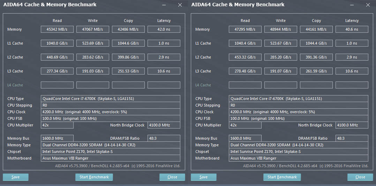Click the Memory Latency field showing 42.0 ns

pyautogui.click(x=164, y=29)
